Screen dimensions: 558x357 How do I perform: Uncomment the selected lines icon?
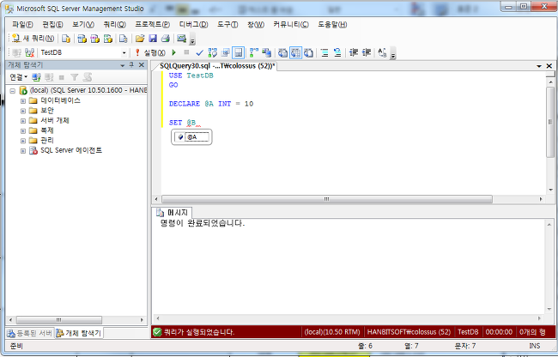coord(337,52)
